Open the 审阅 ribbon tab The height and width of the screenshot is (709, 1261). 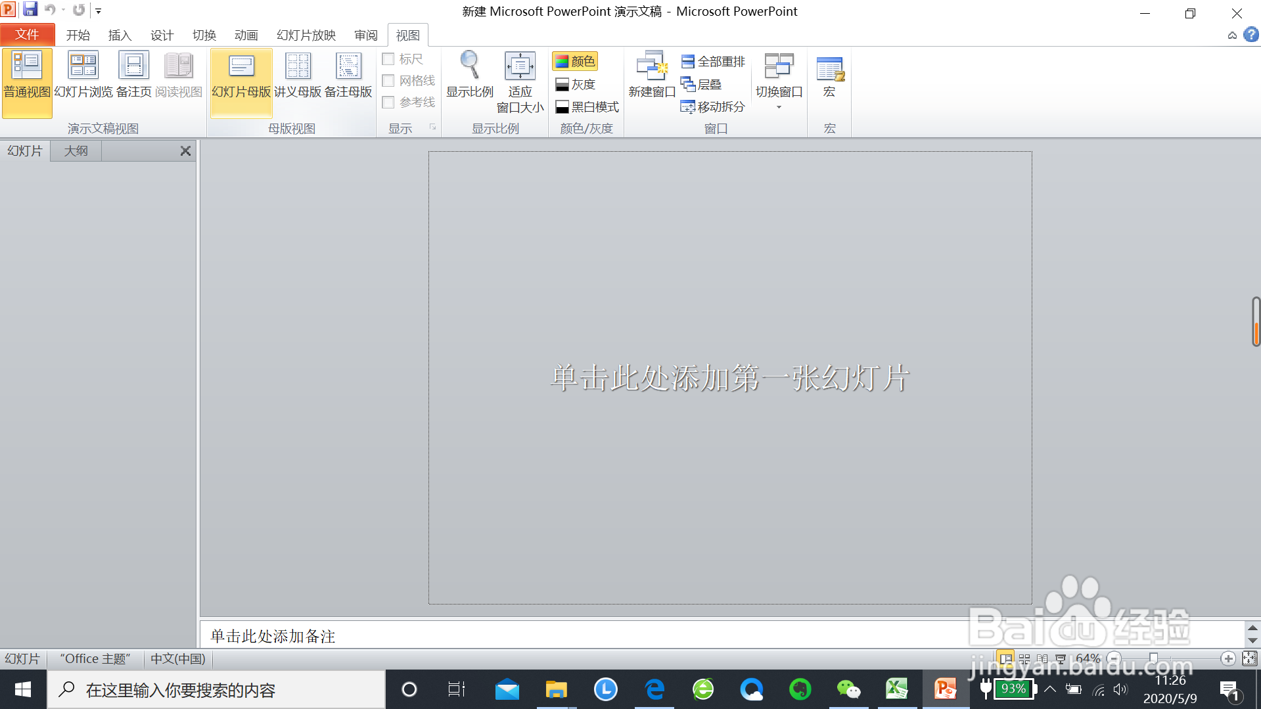(366, 35)
